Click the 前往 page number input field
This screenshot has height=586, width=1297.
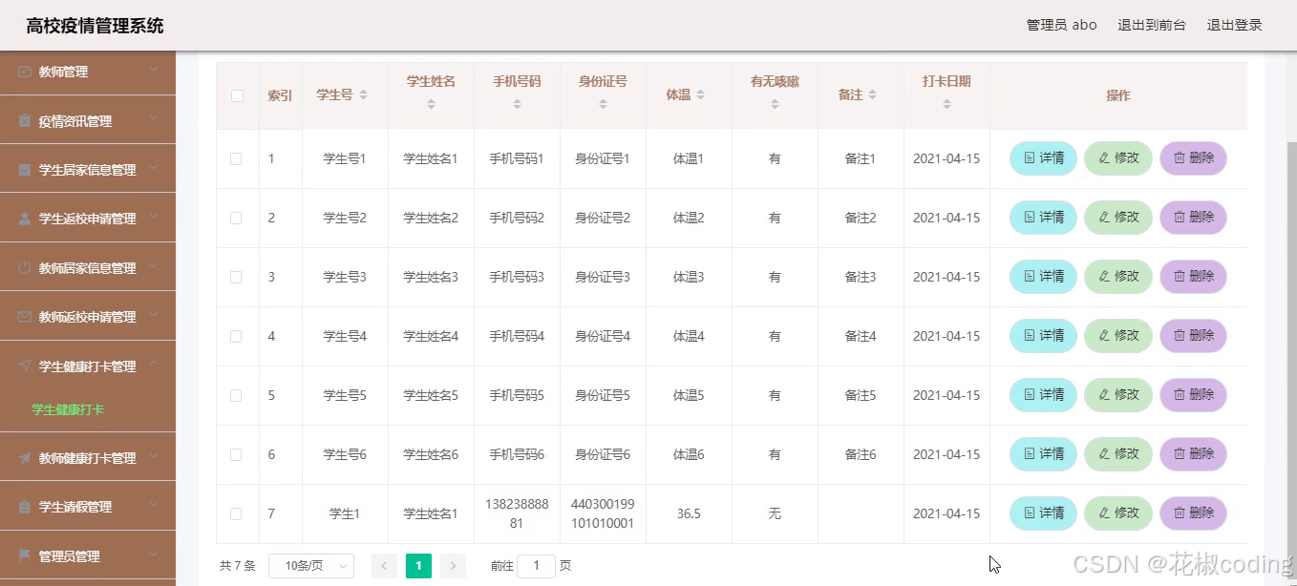536,566
